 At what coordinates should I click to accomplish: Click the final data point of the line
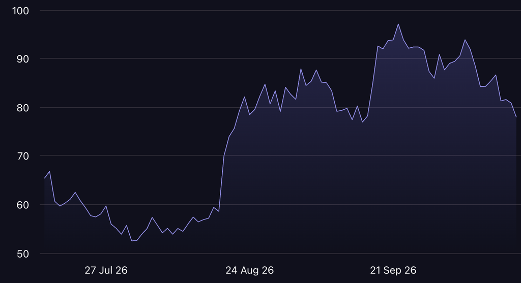[516, 117]
